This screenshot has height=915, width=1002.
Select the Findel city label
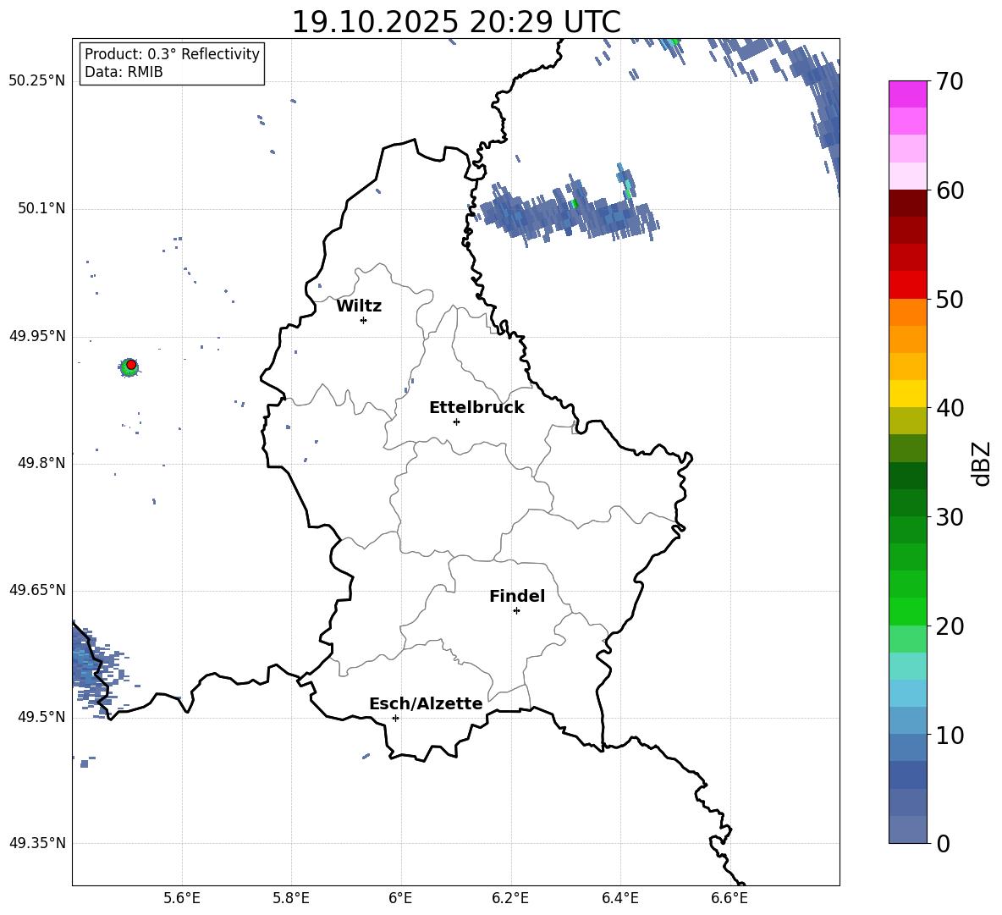517,596
